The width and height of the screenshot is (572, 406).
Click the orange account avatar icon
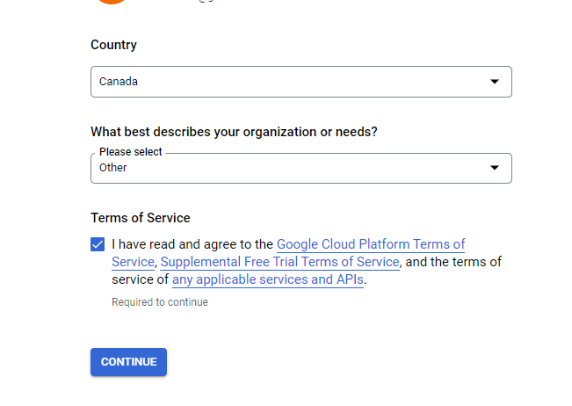(112, 2)
